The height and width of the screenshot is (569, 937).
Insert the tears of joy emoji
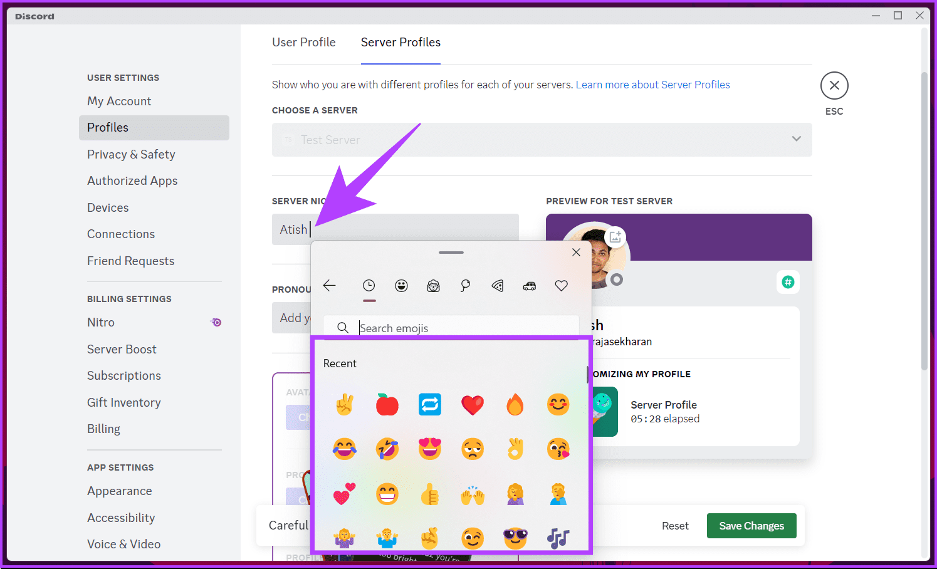click(x=344, y=449)
